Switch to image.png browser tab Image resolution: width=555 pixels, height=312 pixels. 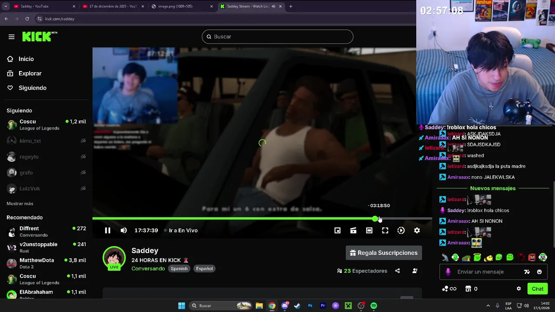click(x=182, y=6)
